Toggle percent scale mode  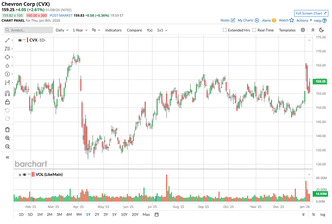pos(313,214)
